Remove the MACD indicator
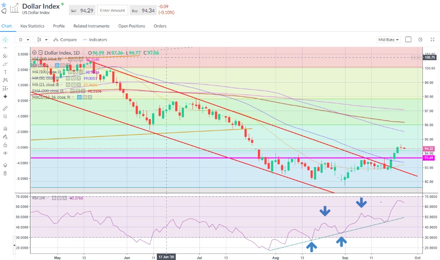440x260 pixels. (90, 97)
